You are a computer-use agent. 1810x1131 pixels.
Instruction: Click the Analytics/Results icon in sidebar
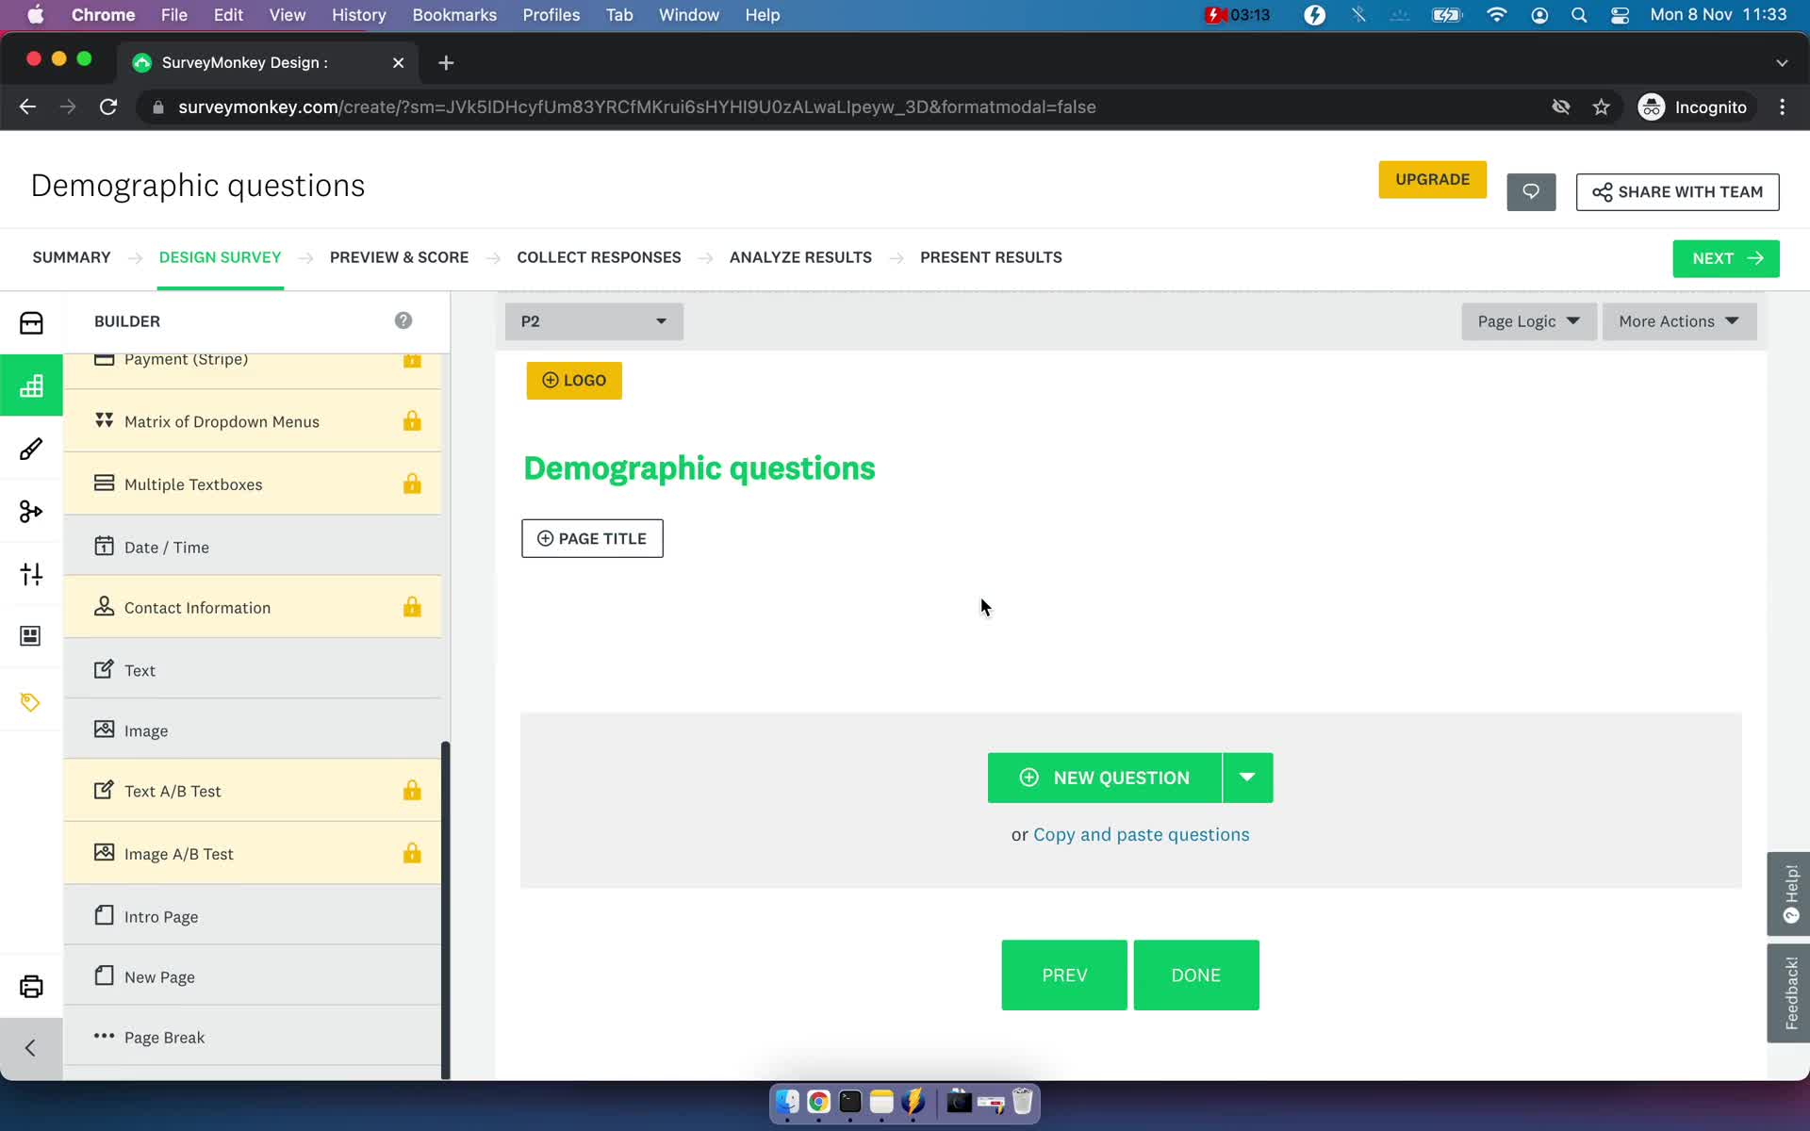click(x=31, y=385)
